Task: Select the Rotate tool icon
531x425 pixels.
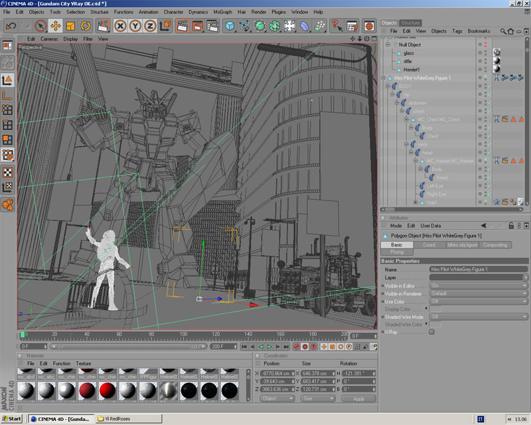Action: 86,26
